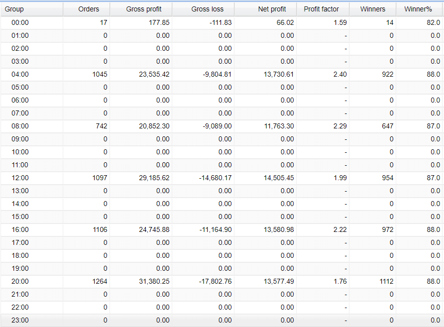Sort by the Gross profit column header
The image size is (444, 327).
pyautogui.click(x=144, y=9)
